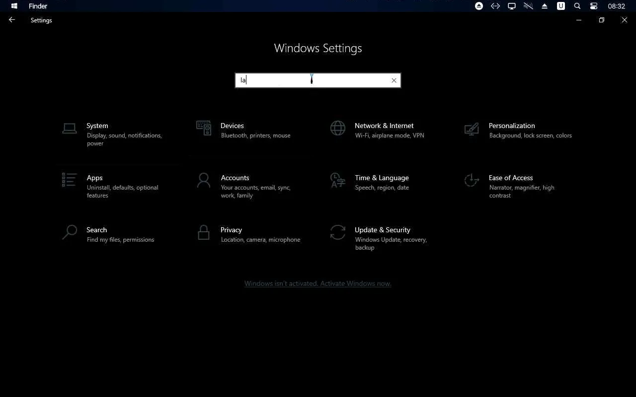Select the Update & Security label
This screenshot has height=397, width=636.
coord(383,230)
